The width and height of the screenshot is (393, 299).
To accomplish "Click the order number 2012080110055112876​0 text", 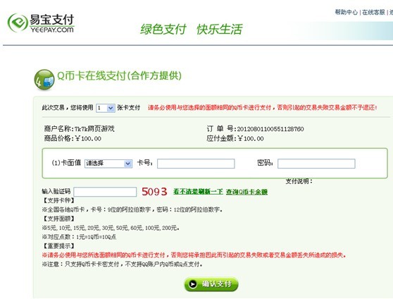I will coord(270,129).
